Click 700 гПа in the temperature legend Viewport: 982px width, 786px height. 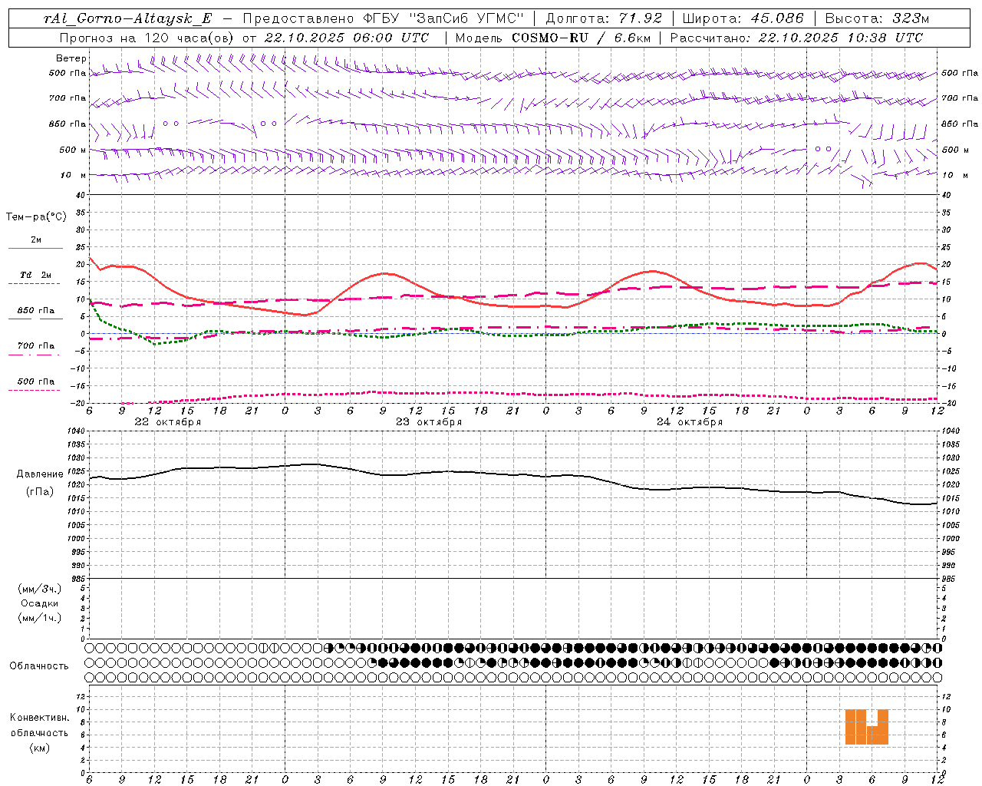coord(35,346)
